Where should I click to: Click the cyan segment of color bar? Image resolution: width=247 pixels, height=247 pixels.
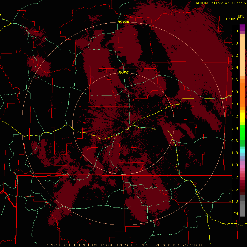(242, 151)
